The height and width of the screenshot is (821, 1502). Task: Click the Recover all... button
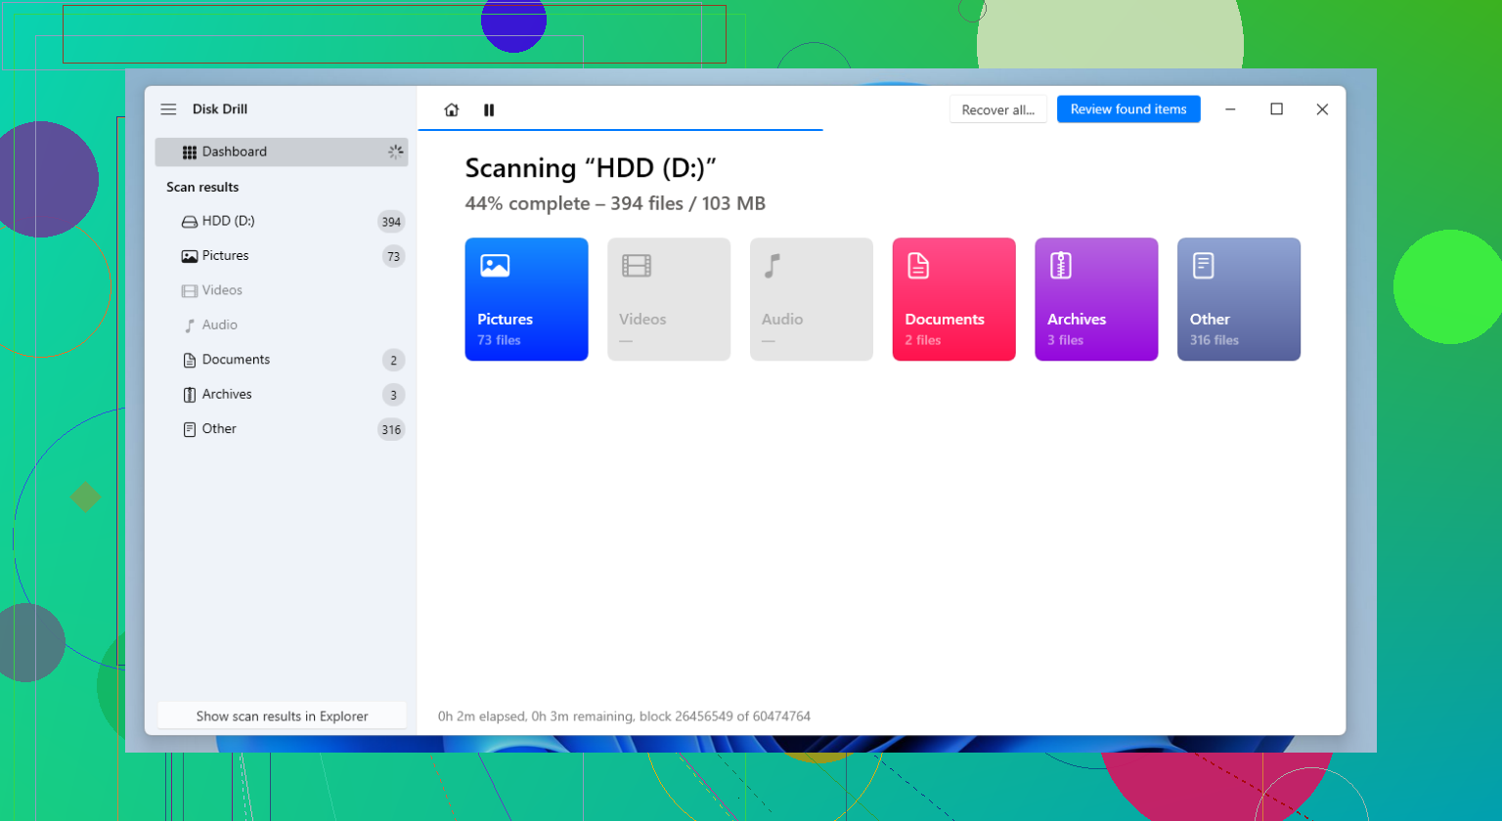tap(997, 109)
